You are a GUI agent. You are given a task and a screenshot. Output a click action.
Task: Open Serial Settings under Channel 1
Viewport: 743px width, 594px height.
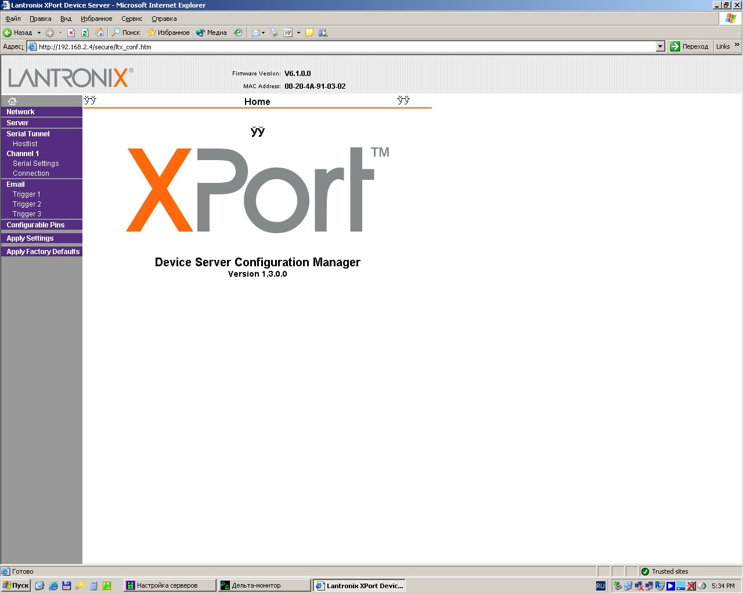36,164
